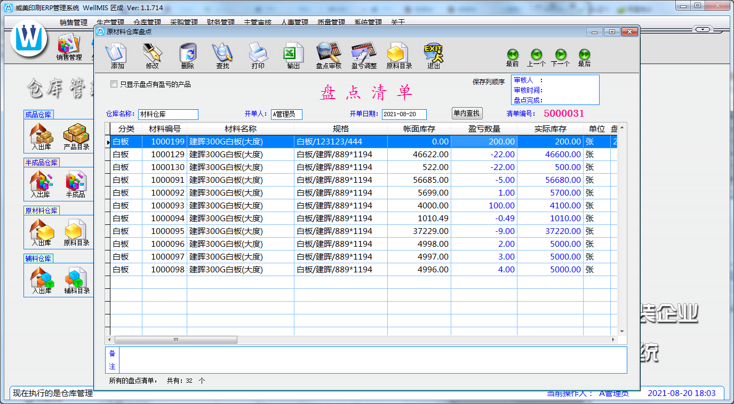Jump to last record 最后
Screen dimensions: 734x404
tap(584, 58)
